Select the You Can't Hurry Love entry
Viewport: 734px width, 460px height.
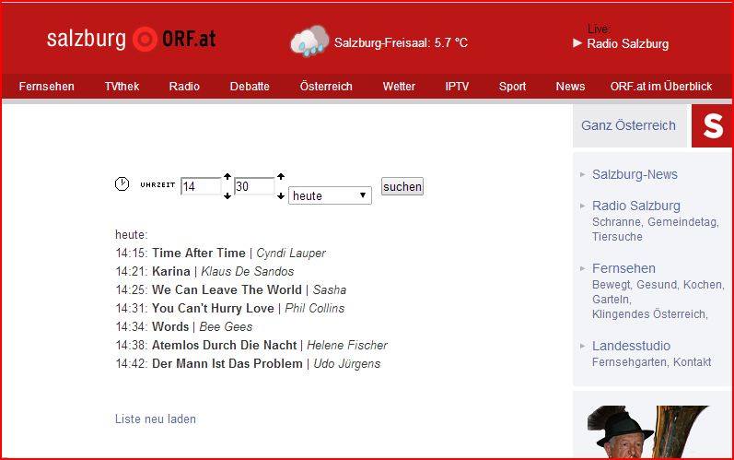tap(230, 308)
